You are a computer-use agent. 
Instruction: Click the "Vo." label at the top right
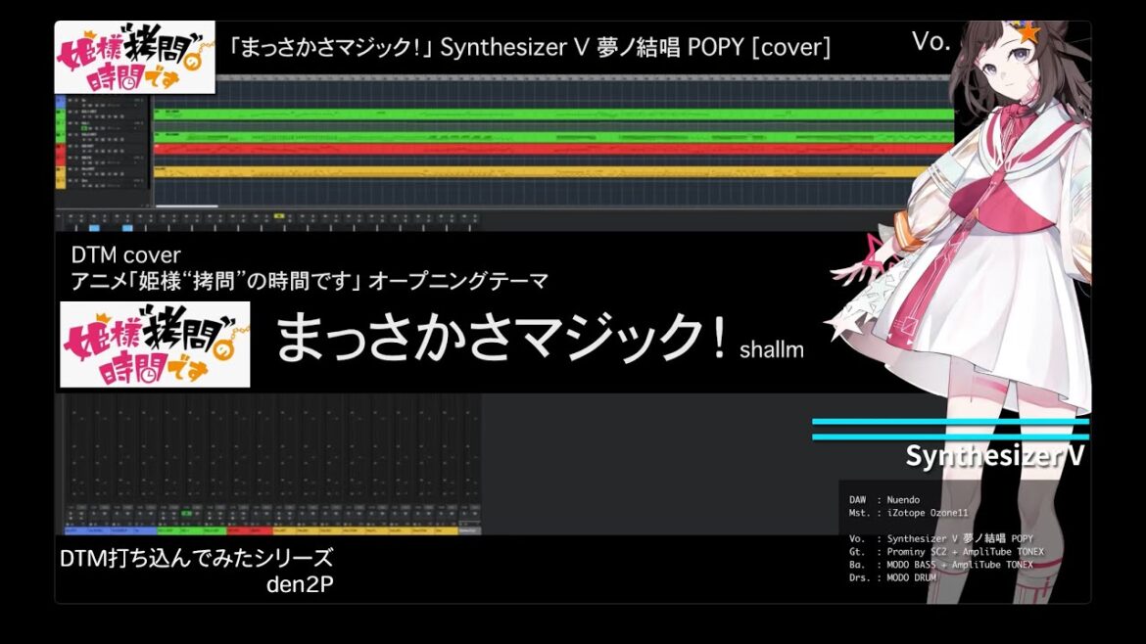[x=931, y=41]
